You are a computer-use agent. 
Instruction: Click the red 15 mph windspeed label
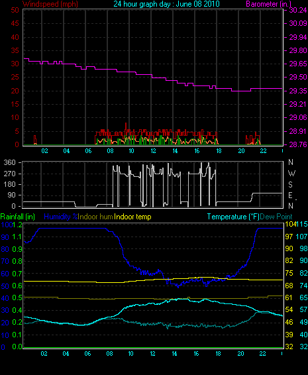point(15,104)
